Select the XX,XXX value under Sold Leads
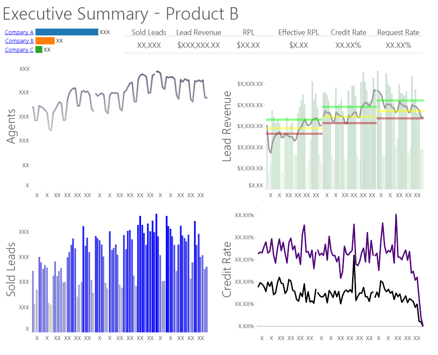 [x=149, y=45]
